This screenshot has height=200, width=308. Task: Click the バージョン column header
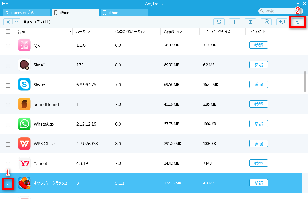[92, 32]
